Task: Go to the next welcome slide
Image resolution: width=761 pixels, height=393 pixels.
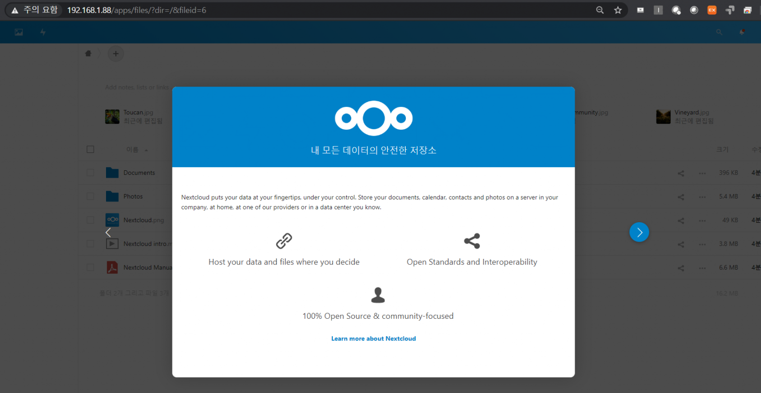Action: 639,232
